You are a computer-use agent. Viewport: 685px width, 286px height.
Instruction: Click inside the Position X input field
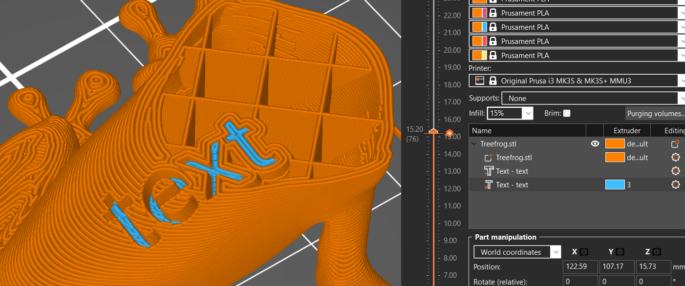click(580, 266)
